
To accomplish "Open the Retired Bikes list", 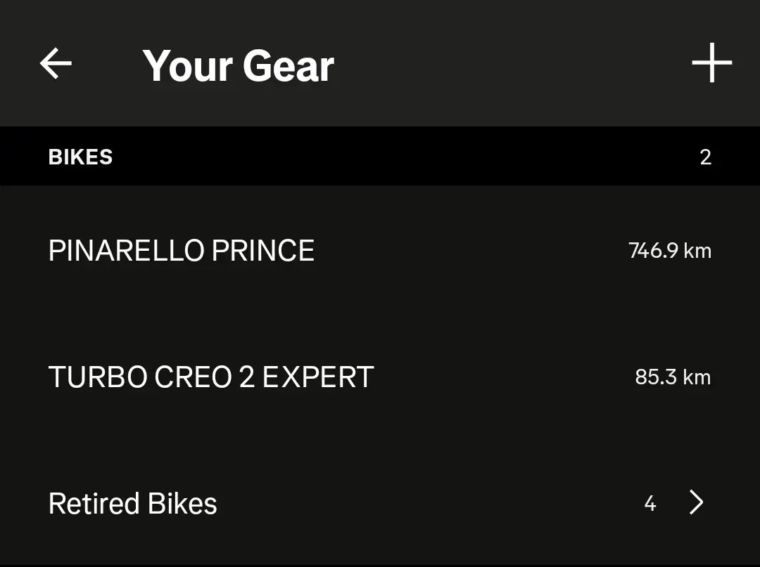I will tap(132, 503).
